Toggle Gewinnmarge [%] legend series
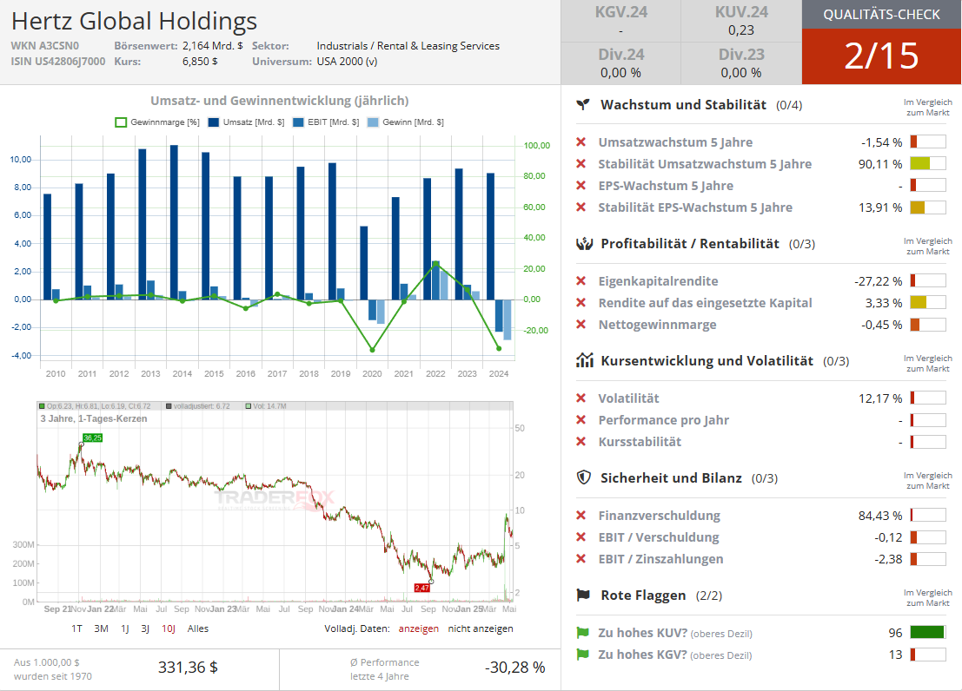The height and width of the screenshot is (691, 962). tap(157, 122)
